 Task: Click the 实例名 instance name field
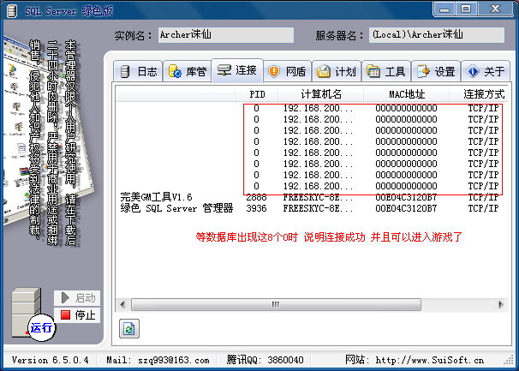[x=225, y=35]
